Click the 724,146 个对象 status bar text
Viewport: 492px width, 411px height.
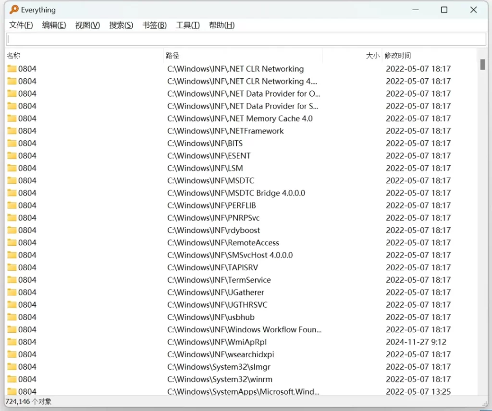coord(28,401)
